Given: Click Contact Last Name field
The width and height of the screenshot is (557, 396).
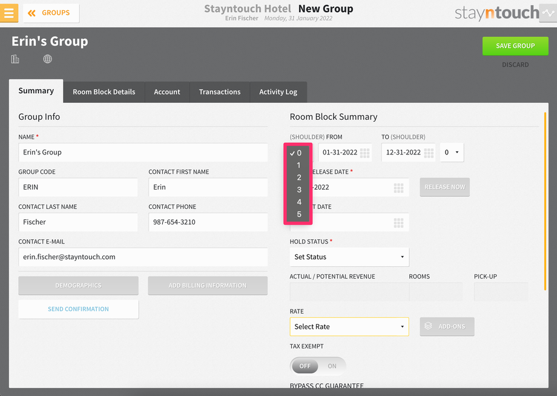Looking at the screenshot, I should click(x=77, y=222).
